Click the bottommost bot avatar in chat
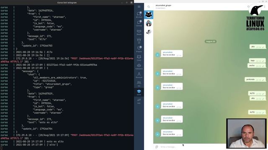The image size is (268, 150). tap(157, 134)
